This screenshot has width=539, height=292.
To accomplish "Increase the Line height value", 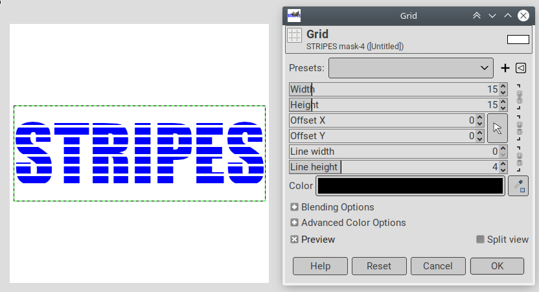I will tap(503, 164).
